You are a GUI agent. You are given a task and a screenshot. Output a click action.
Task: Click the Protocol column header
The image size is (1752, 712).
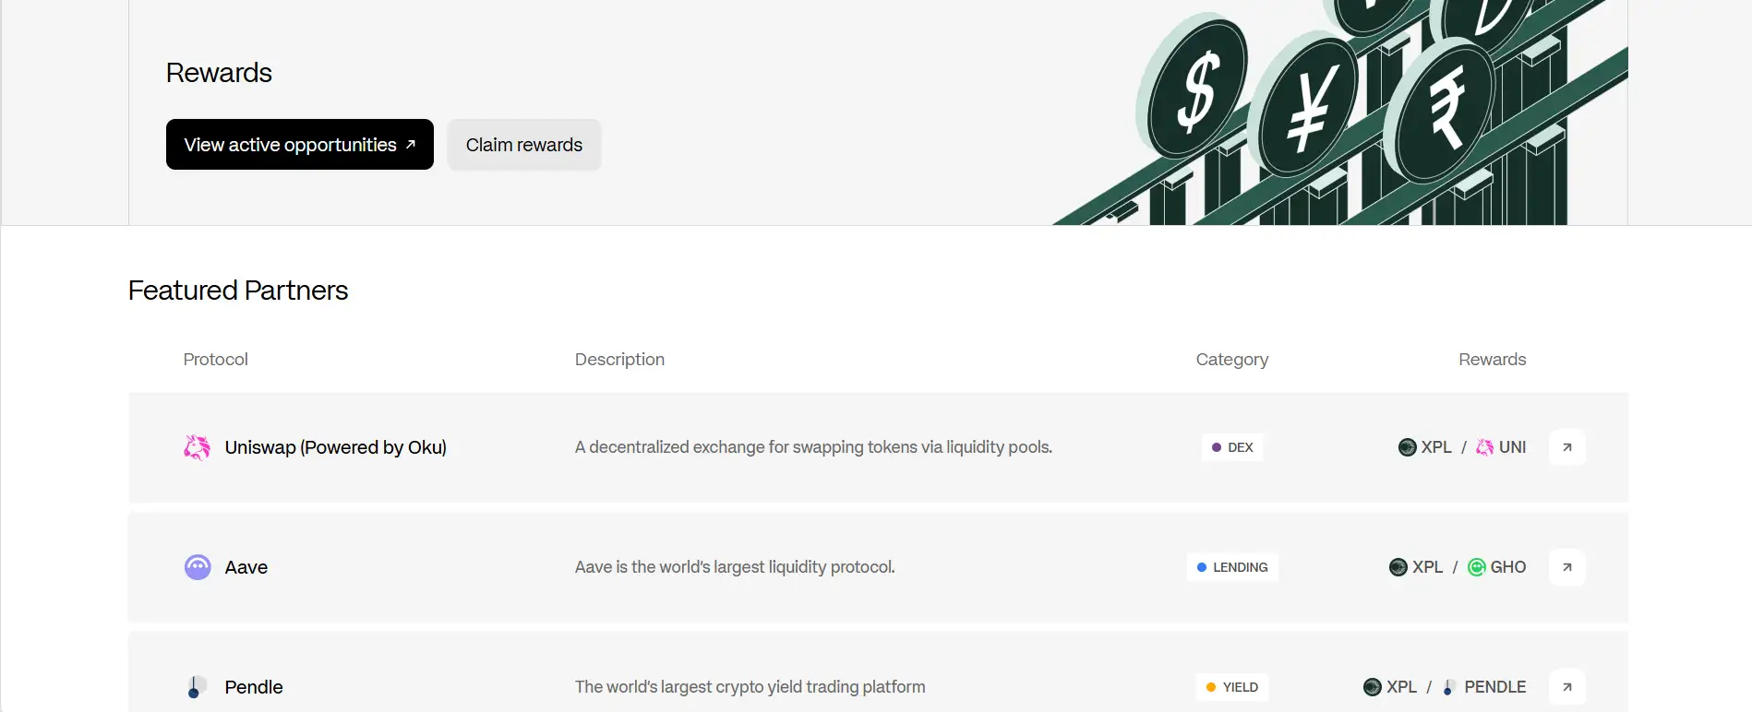215,360
